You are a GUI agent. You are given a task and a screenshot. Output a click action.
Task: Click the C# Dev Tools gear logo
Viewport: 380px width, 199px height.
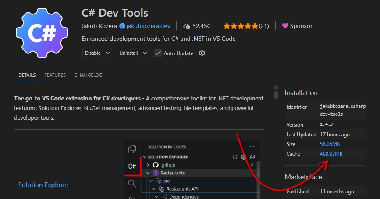pyautogui.click(x=42, y=33)
